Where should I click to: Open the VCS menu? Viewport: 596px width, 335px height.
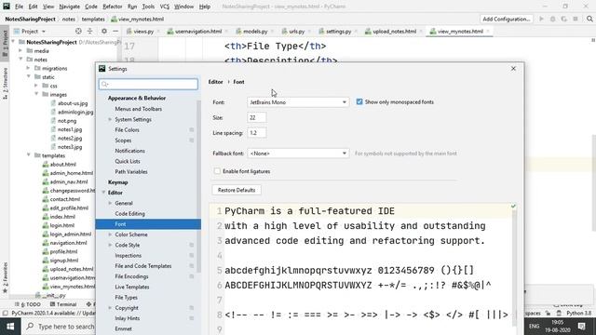(x=164, y=7)
